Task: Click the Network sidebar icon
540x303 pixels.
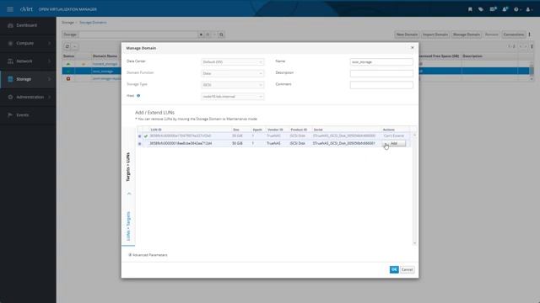Action: pos(10,61)
